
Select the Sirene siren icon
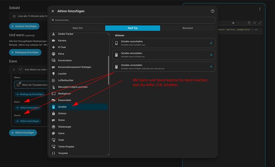[53, 120]
